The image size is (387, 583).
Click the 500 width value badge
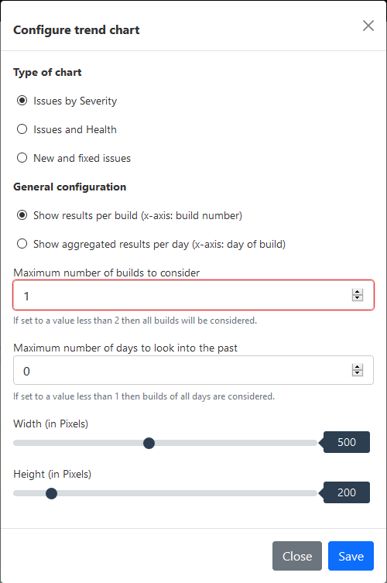[x=347, y=442]
